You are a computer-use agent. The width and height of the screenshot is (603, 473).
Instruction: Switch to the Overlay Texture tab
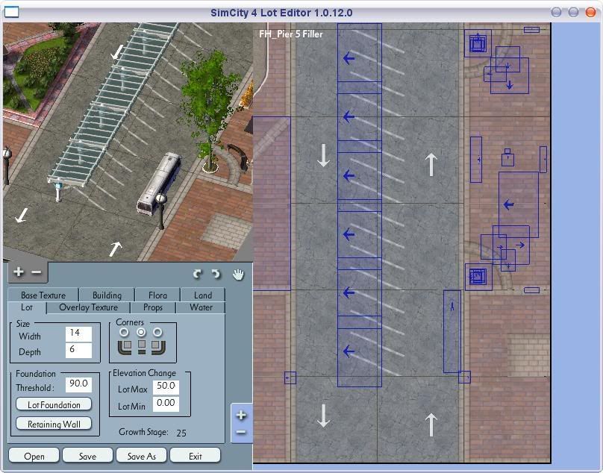point(89,307)
